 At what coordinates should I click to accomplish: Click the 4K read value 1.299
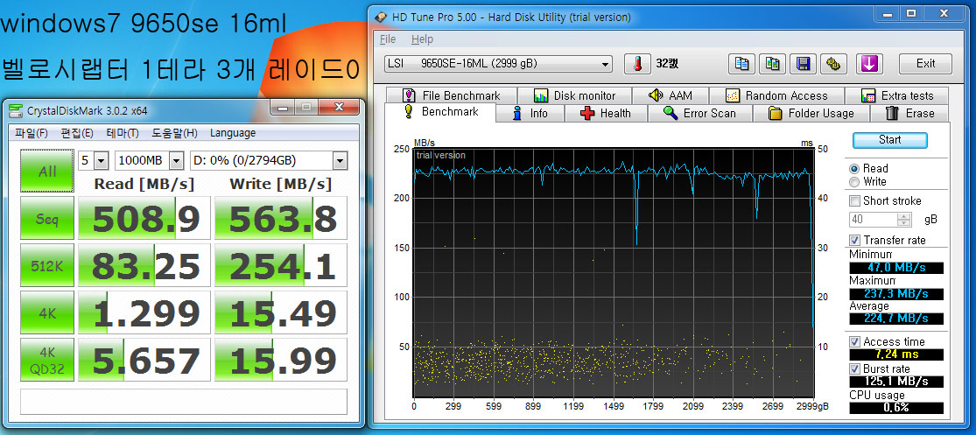pyautogui.click(x=144, y=313)
